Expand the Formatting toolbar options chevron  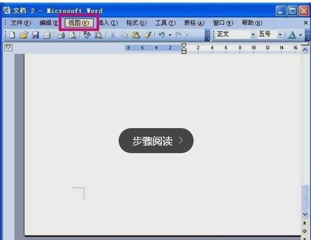307,35
